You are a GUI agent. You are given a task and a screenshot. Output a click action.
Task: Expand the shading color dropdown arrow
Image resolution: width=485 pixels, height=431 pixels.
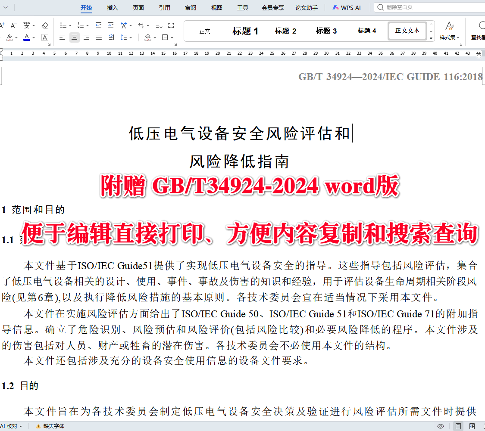[155, 38]
